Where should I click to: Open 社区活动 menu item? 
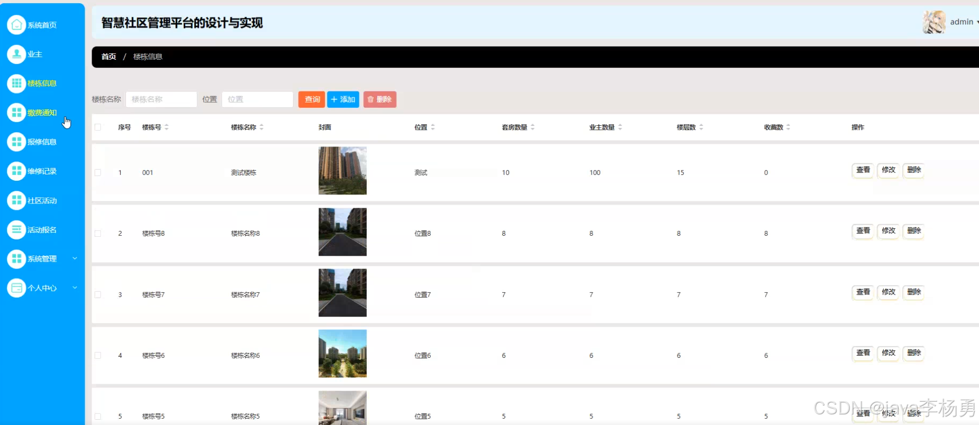tap(42, 201)
